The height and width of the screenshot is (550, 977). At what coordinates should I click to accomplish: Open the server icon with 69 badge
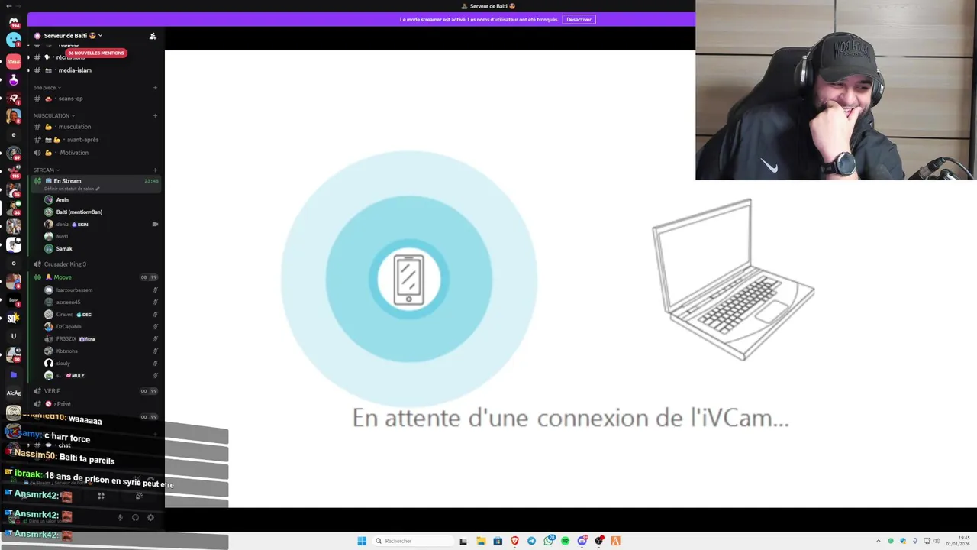pyautogui.click(x=14, y=154)
